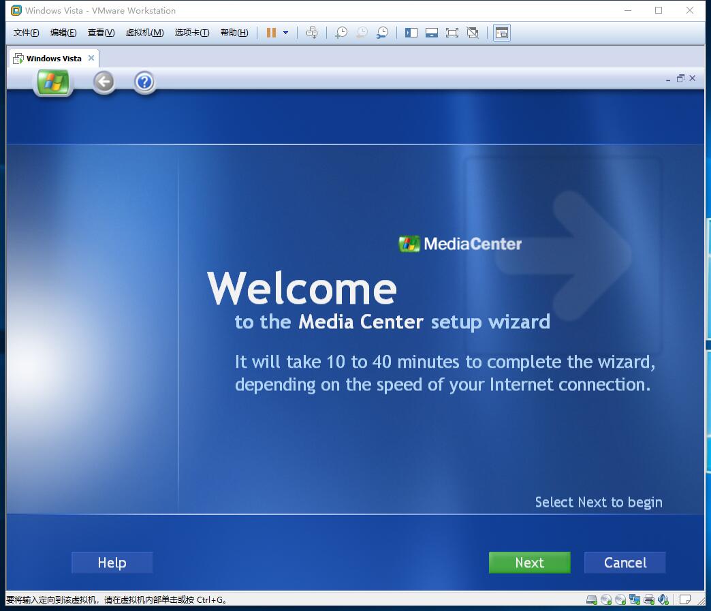Screen dimensions: 711x611
Task: Click the hard disk status icon
Action: click(x=591, y=599)
